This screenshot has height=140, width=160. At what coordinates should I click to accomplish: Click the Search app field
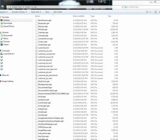point(144,7)
